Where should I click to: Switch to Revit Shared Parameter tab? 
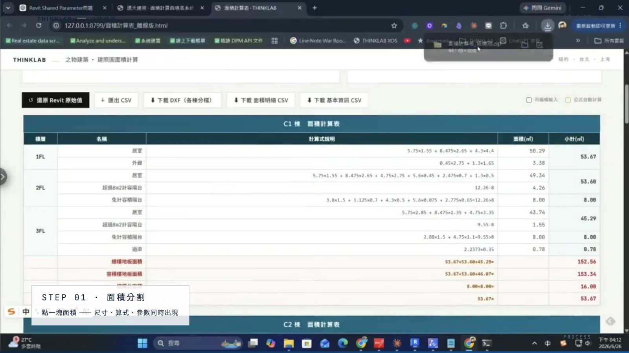point(61,8)
